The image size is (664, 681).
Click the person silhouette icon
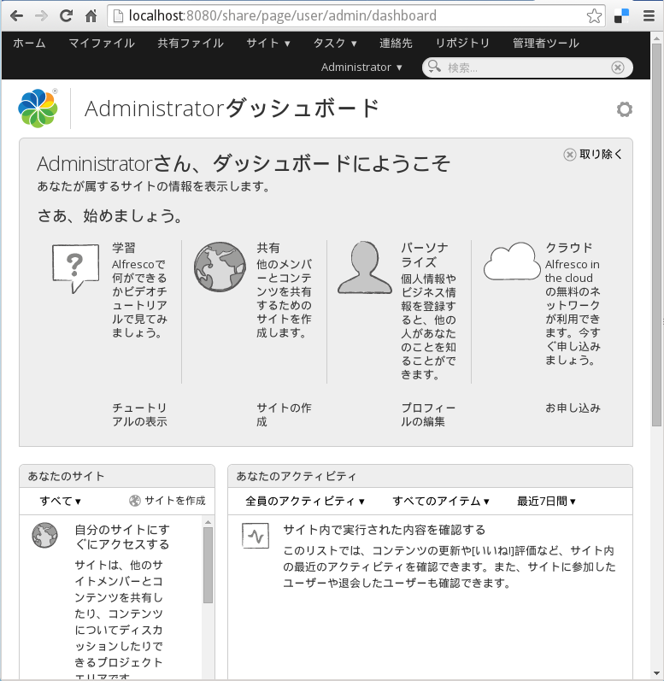365,267
